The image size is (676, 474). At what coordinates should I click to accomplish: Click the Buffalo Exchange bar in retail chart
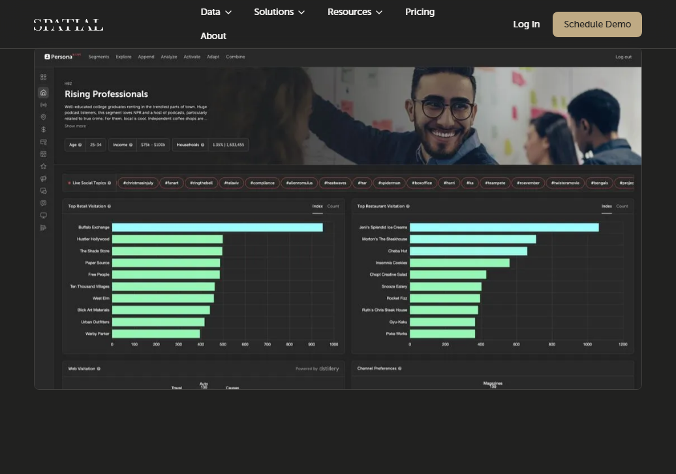coord(217,228)
